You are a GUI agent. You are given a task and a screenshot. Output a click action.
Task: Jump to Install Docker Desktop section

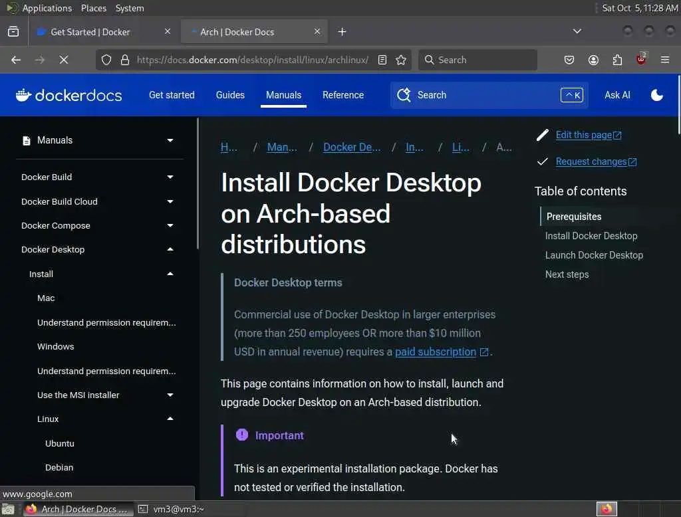[591, 236]
